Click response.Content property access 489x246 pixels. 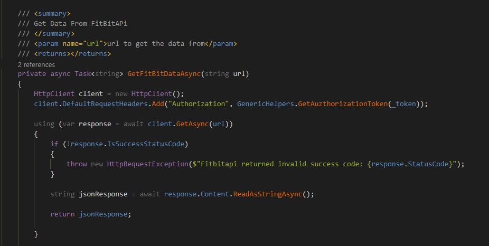197,194
